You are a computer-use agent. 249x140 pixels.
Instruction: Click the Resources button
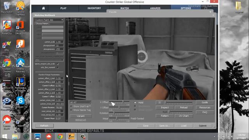pyautogui.click(x=205, y=107)
